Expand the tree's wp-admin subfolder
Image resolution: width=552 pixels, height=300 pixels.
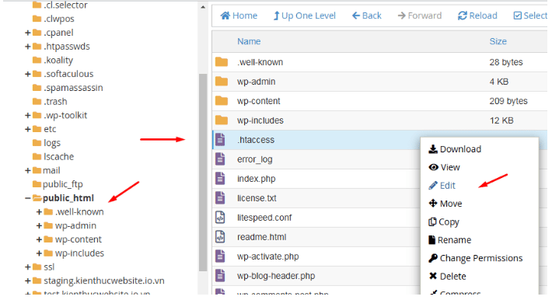[39, 226]
